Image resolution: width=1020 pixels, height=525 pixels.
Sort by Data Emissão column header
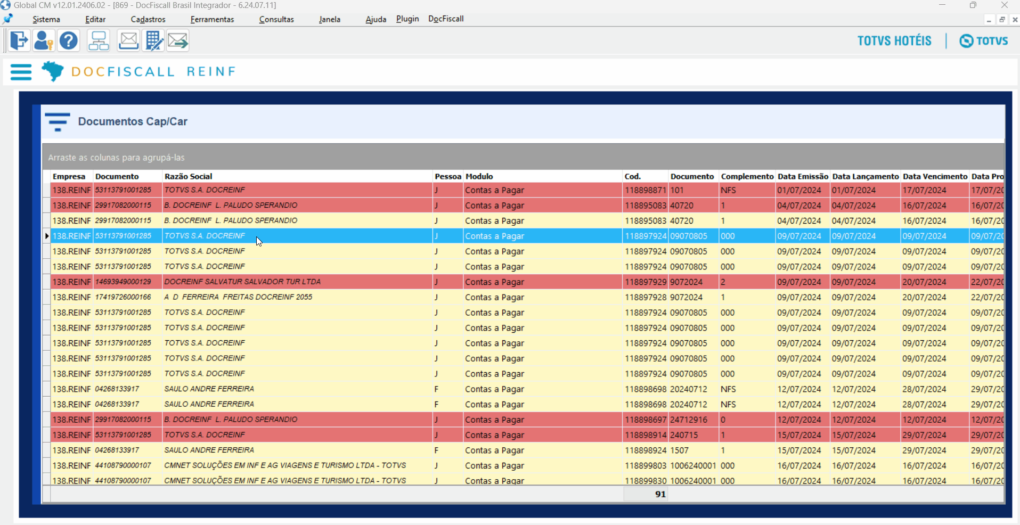point(803,176)
